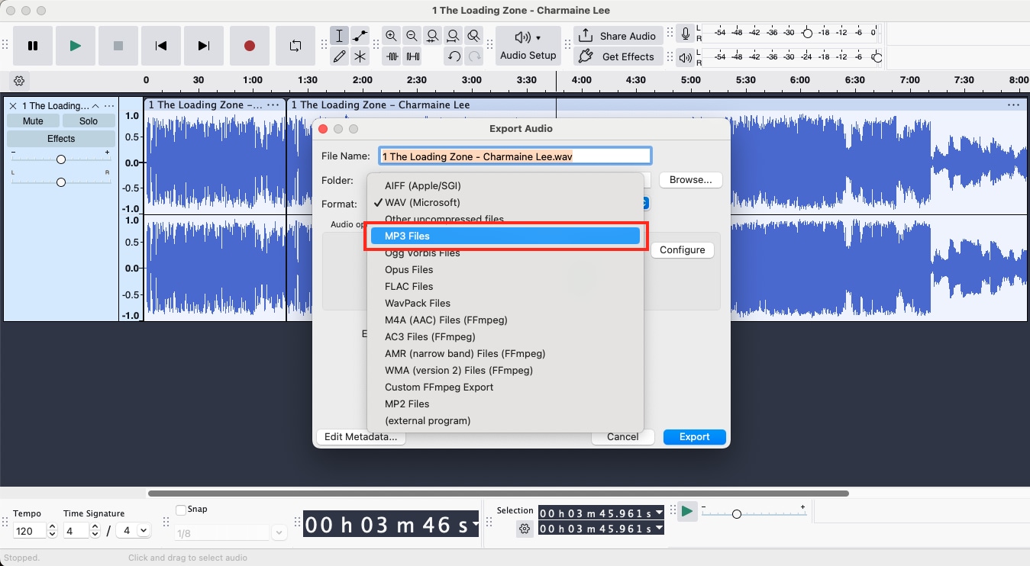Adjust the track gain slider
The image size is (1030, 566).
click(61, 159)
